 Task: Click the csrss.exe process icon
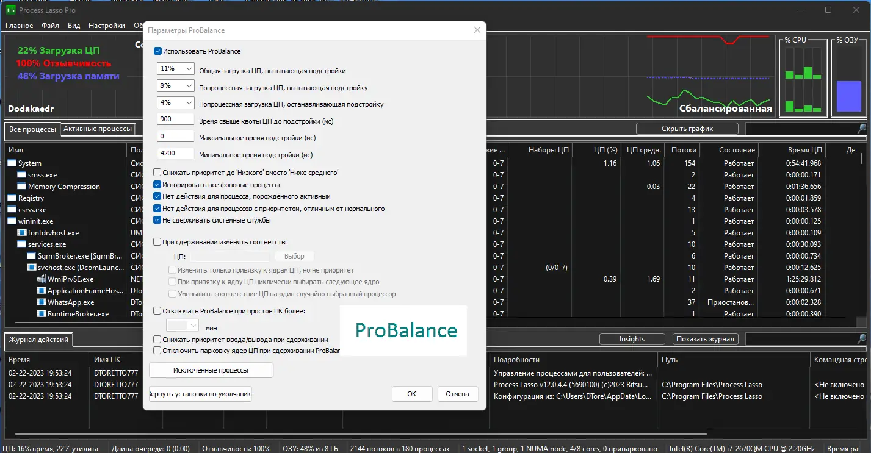[12, 210]
